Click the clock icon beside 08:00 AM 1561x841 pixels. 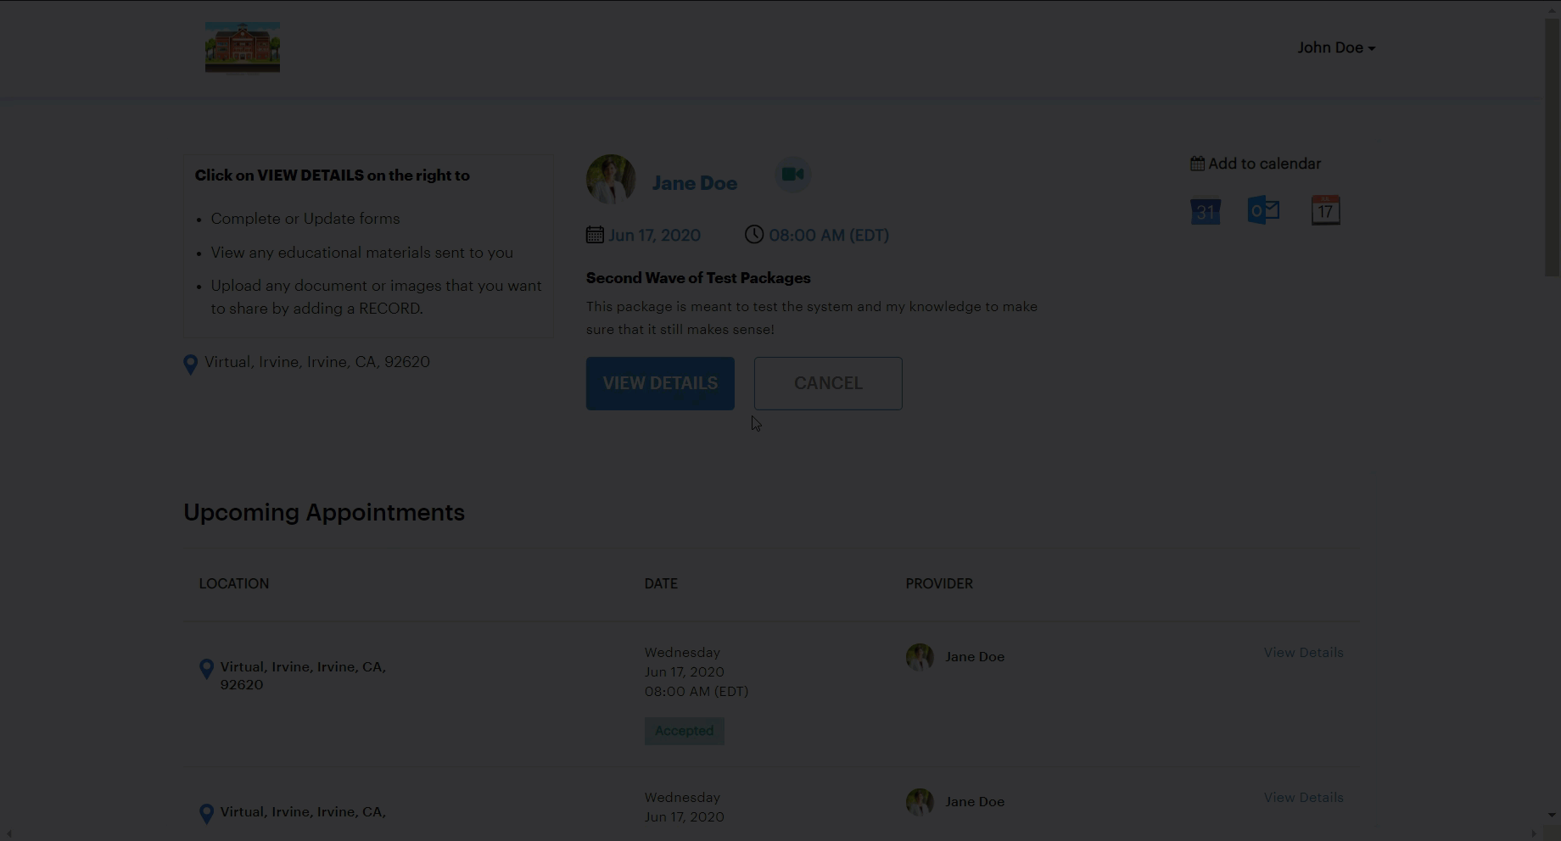pos(754,234)
